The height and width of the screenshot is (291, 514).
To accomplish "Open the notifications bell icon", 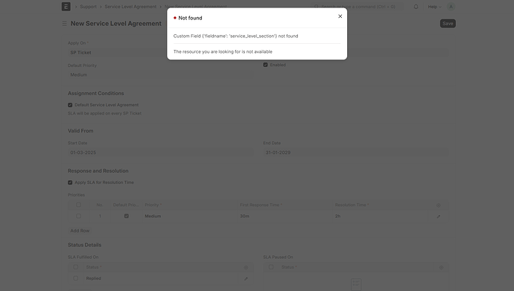I will tap(416, 7).
